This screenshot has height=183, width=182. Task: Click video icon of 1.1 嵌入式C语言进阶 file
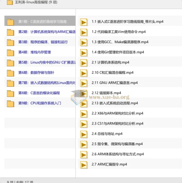(84, 22)
